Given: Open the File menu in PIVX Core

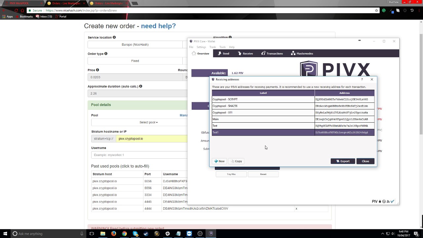Looking at the screenshot, I should click(191, 47).
